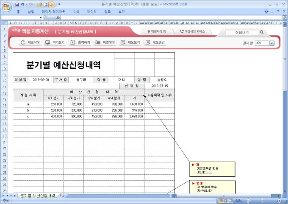Screen dimensions: 288x204
Task: Open the 검토 ribbon tab
Action: (107, 12)
